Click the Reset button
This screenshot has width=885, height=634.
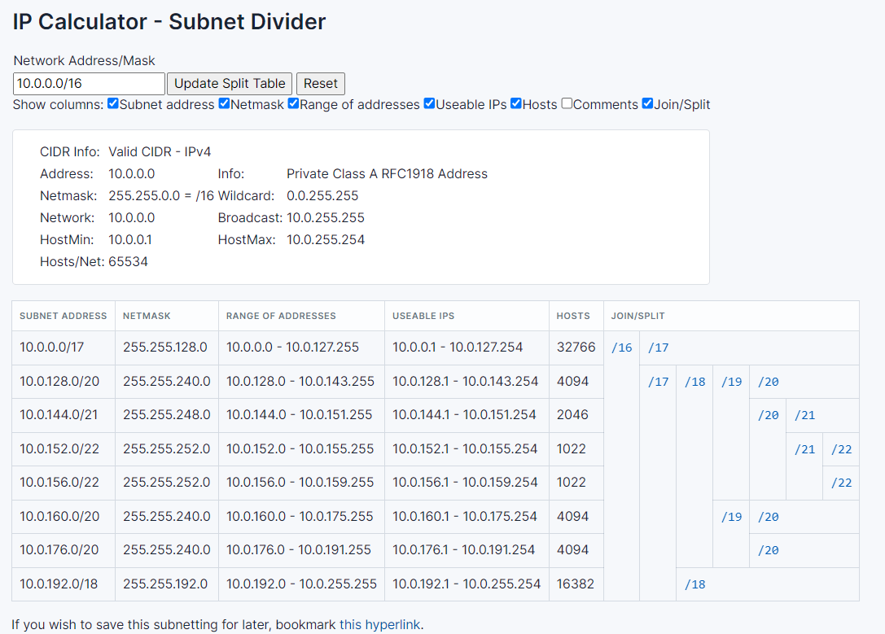[x=321, y=84]
